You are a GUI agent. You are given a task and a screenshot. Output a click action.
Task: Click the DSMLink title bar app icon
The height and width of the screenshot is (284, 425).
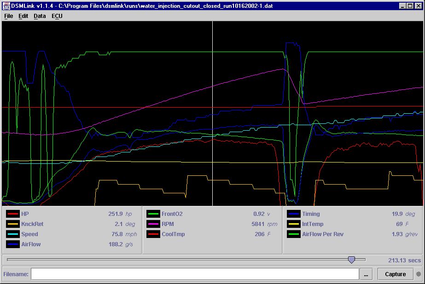(6, 6)
